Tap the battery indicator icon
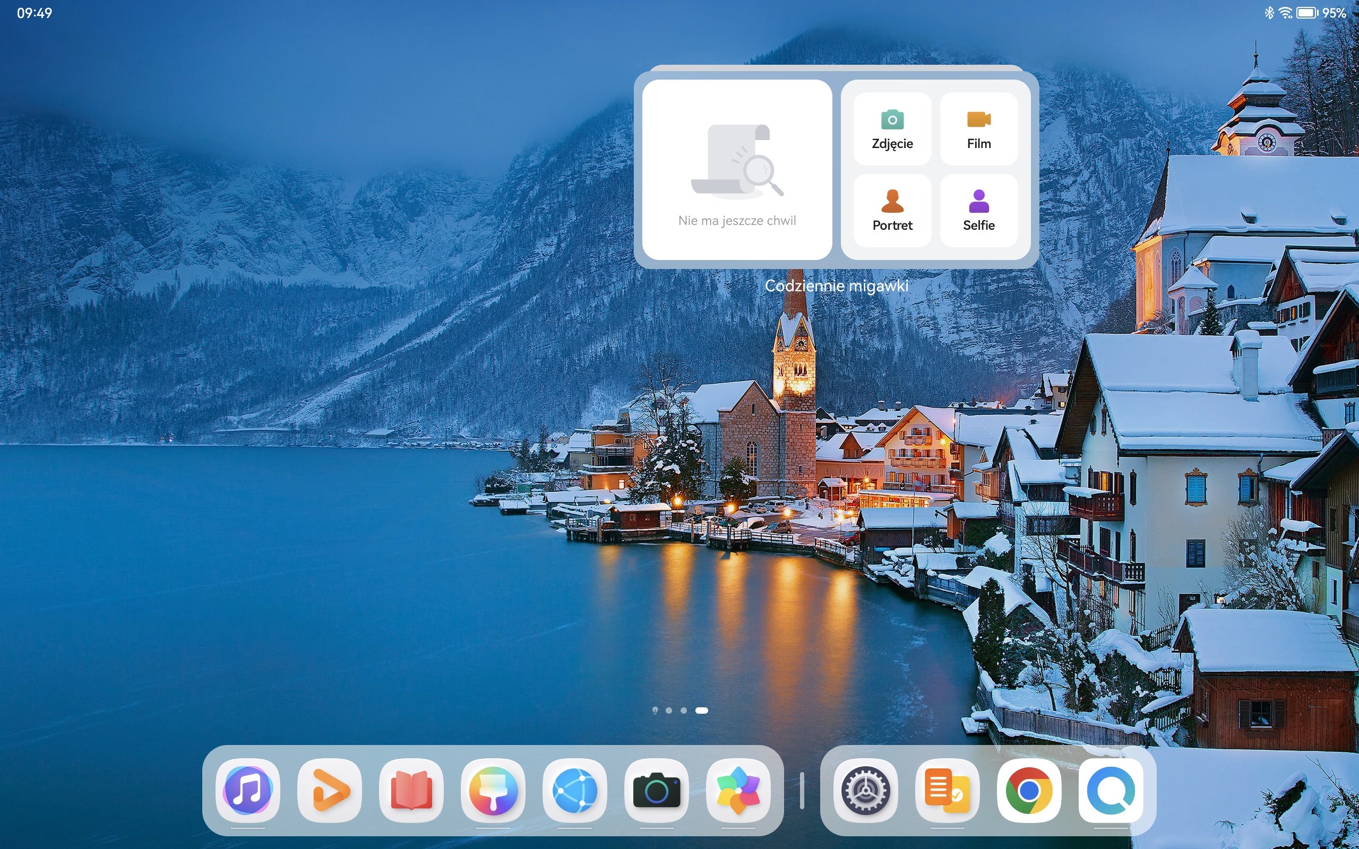This screenshot has width=1359, height=849. [x=1307, y=12]
